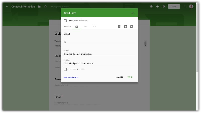Click the user account avatar
201x113 pixels.
[191, 7]
